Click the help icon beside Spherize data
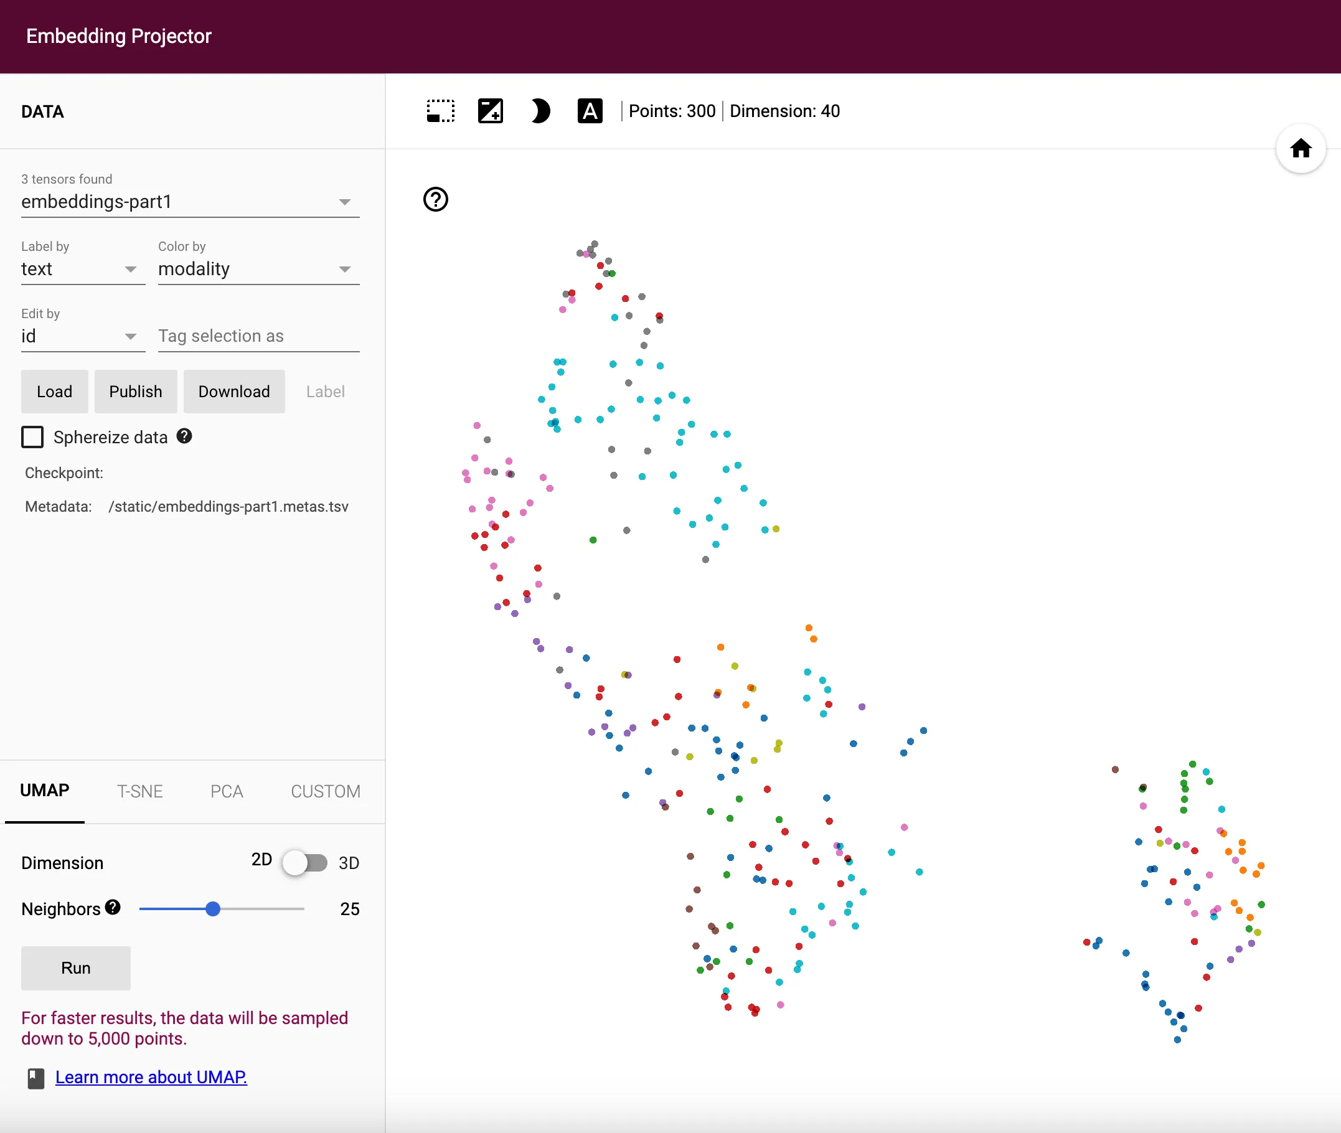The width and height of the screenshot is (1341, 1133). click(184, 437)
